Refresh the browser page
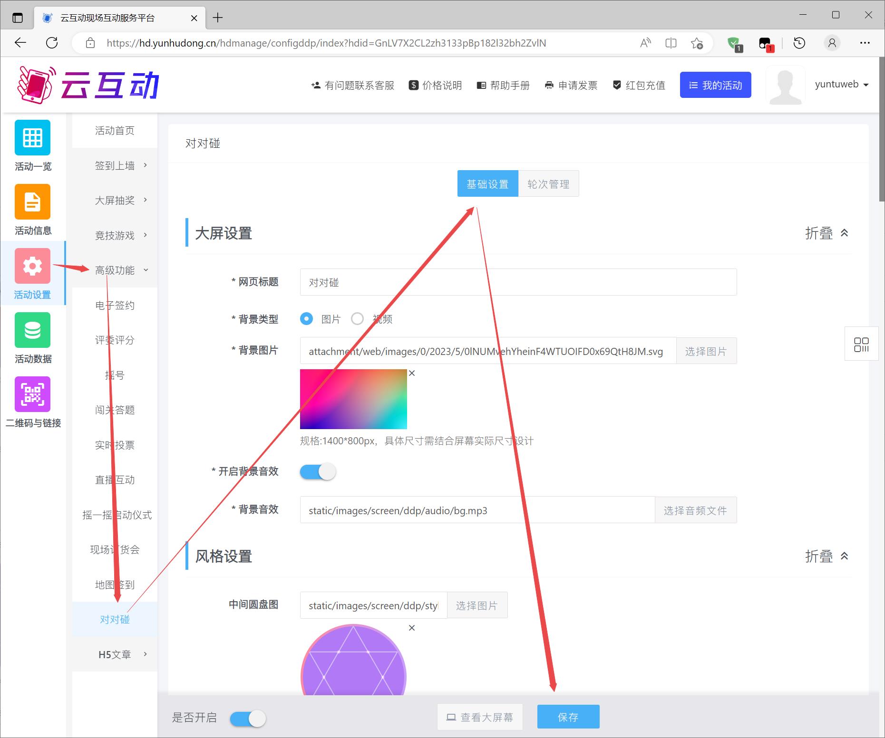The height and width of the screenshot is (738, 885). click(52, 43)
